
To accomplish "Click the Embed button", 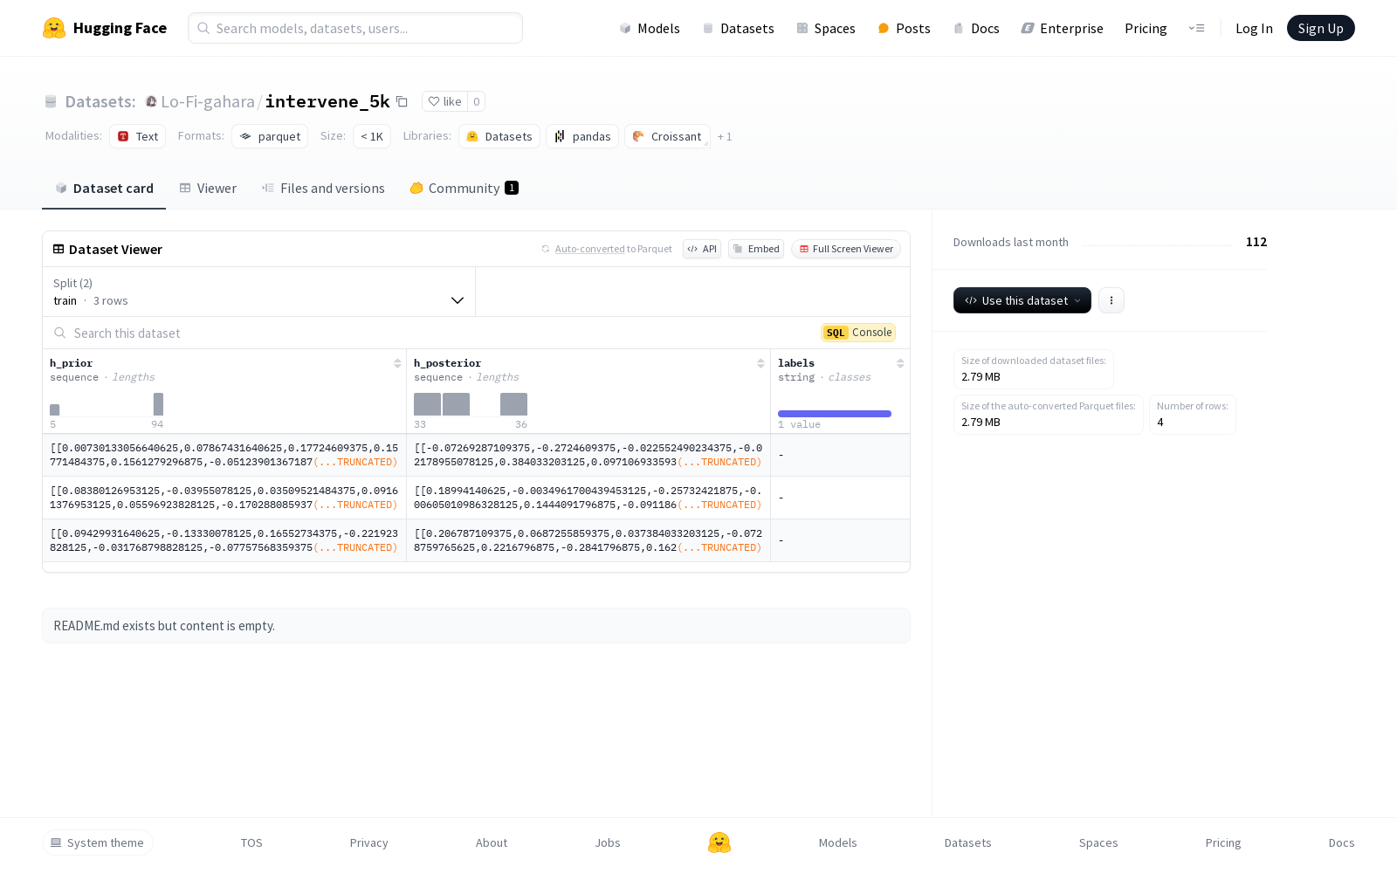I will tap(756, 249).
